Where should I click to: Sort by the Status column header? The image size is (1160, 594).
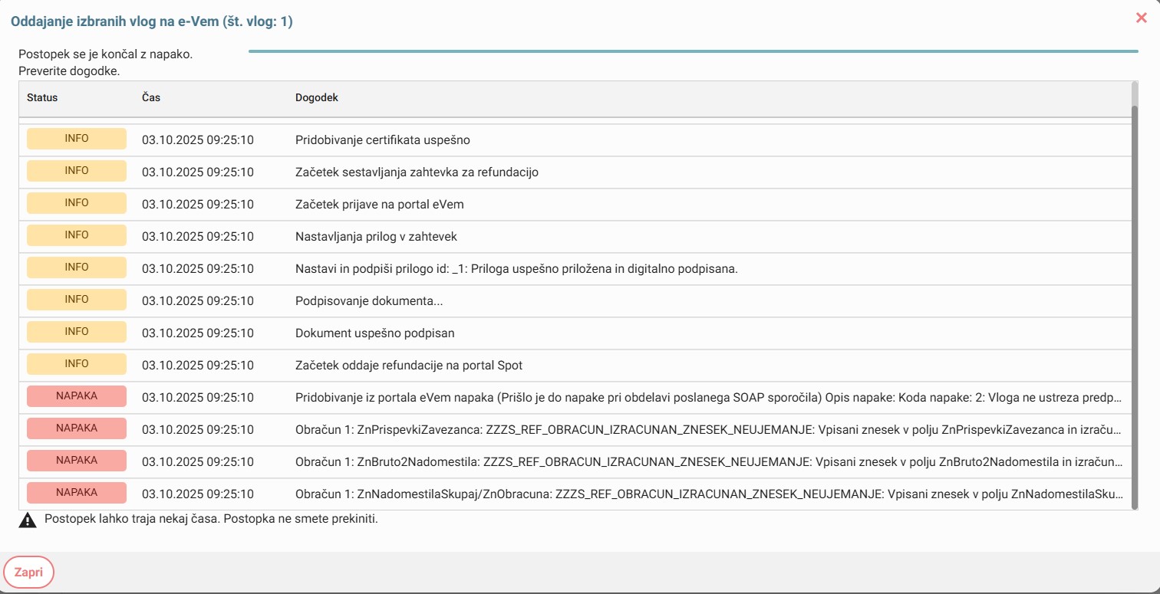pos(42,98)
